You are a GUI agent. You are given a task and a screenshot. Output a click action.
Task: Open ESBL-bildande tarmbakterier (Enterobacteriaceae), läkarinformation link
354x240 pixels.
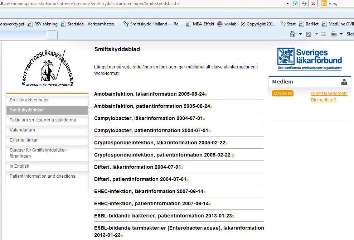179,231
